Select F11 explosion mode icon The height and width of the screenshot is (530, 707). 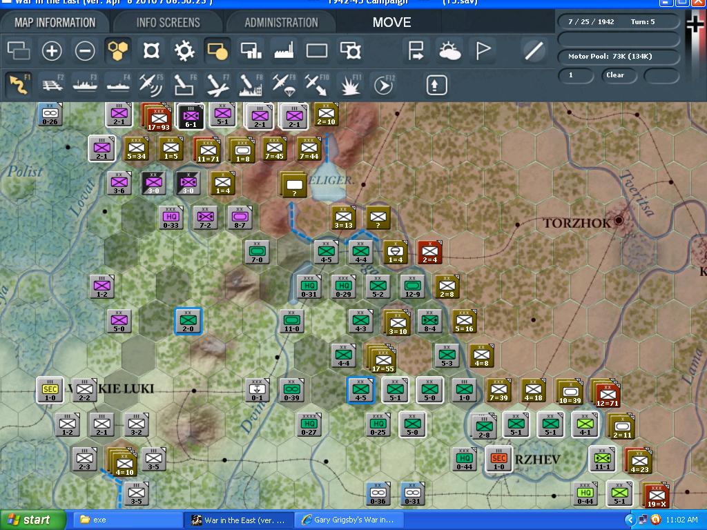click(x=350, y=85)
